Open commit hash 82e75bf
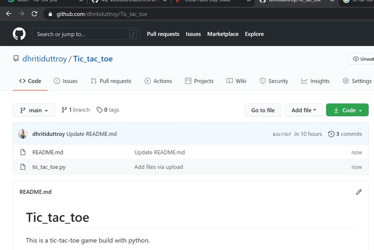The image size is (374, 250). coord(282,134)
